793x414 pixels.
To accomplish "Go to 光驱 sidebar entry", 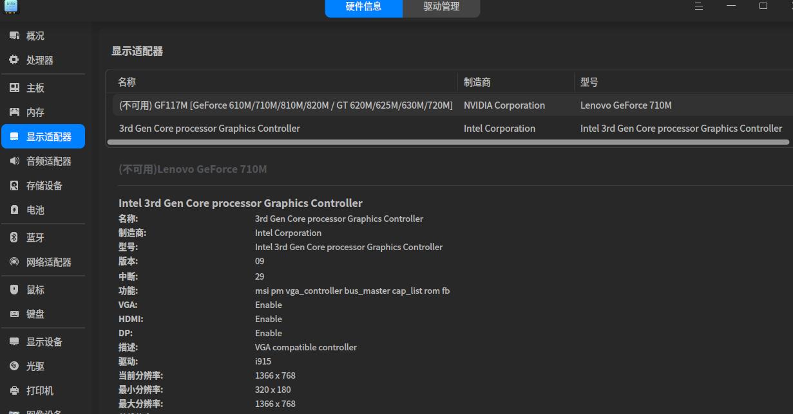I will [x=43, y=366].
